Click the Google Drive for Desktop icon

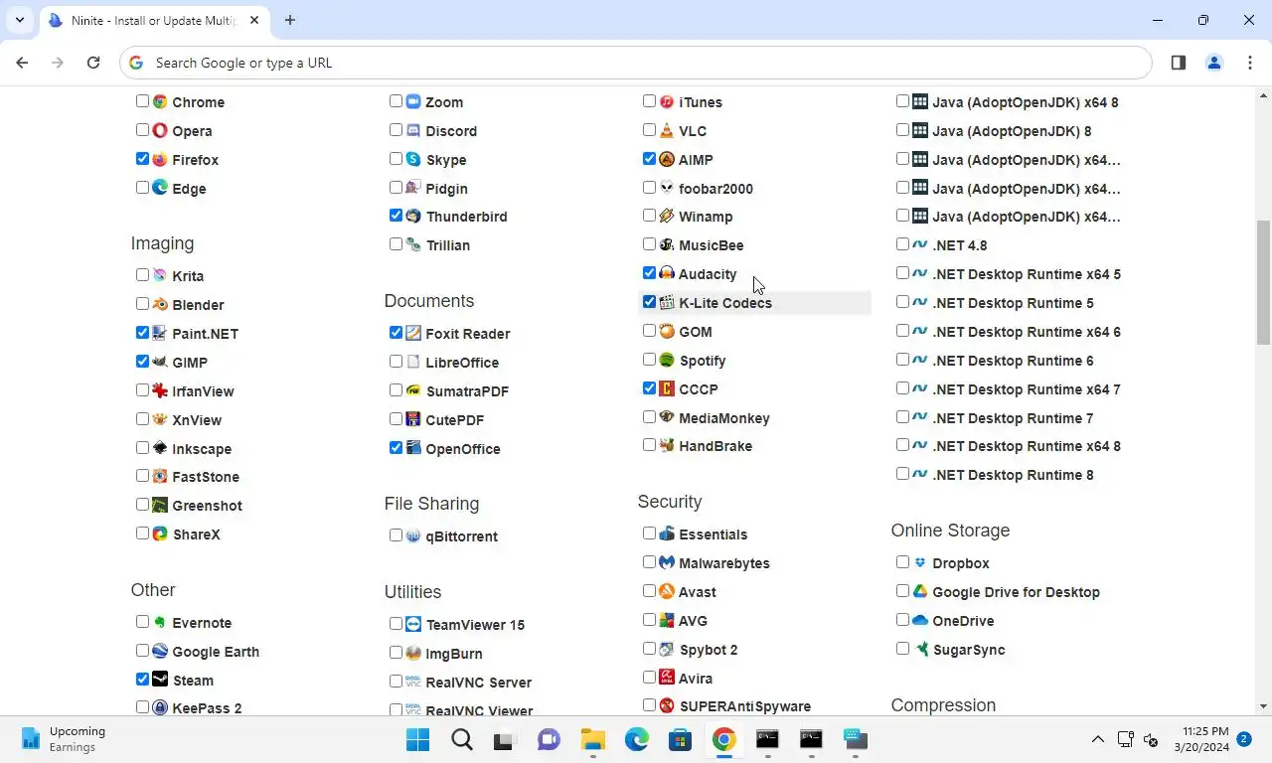tap(920, 591)
